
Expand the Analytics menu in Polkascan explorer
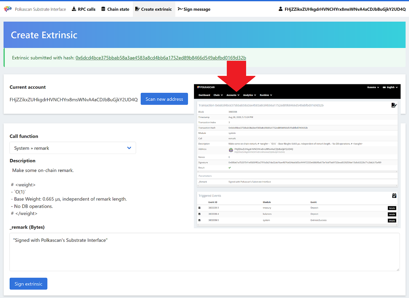tap(250, 95)
